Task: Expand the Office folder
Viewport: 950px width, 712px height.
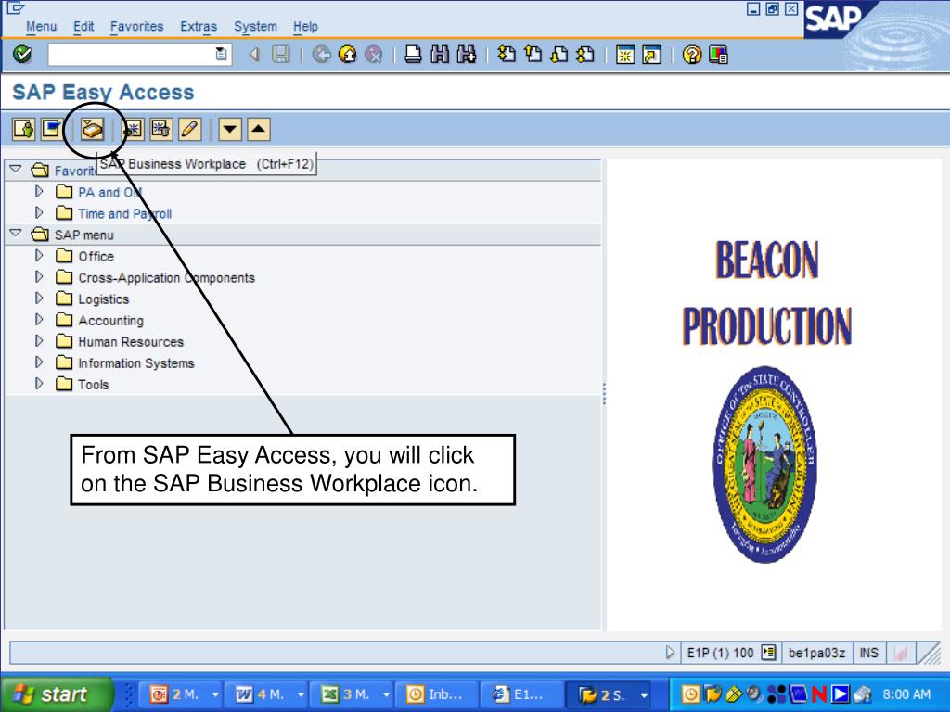Action: point(39,256)
